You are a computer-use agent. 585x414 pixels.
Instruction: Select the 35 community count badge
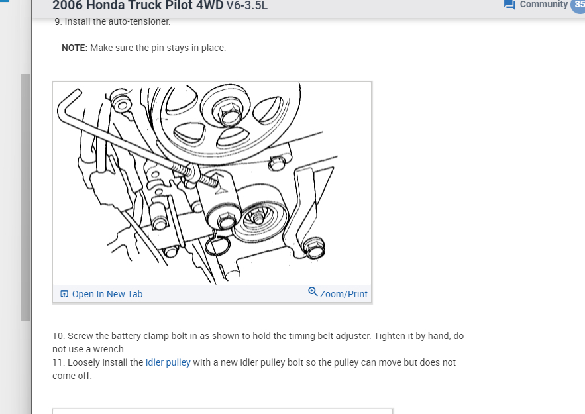click(x=578, y=5)
